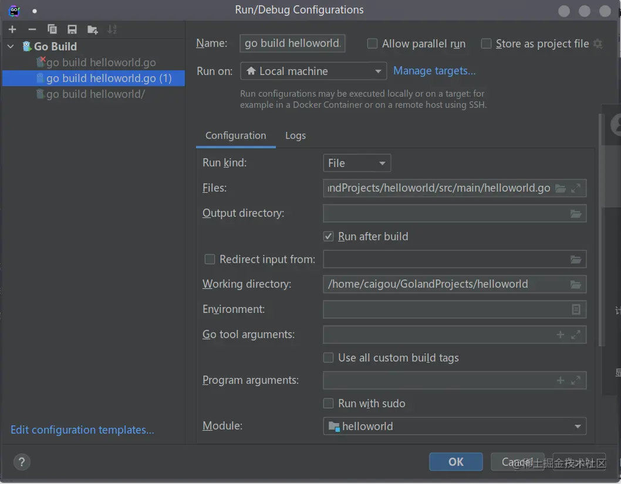This screenshot has width=621, height=484.
Task: Uncheck Run after build
Action: click(x=328, y=237)
